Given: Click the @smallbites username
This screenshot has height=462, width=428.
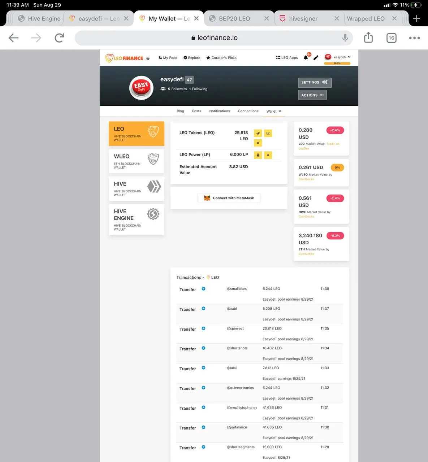Looking at the screenshot, I should click(237, 289).
